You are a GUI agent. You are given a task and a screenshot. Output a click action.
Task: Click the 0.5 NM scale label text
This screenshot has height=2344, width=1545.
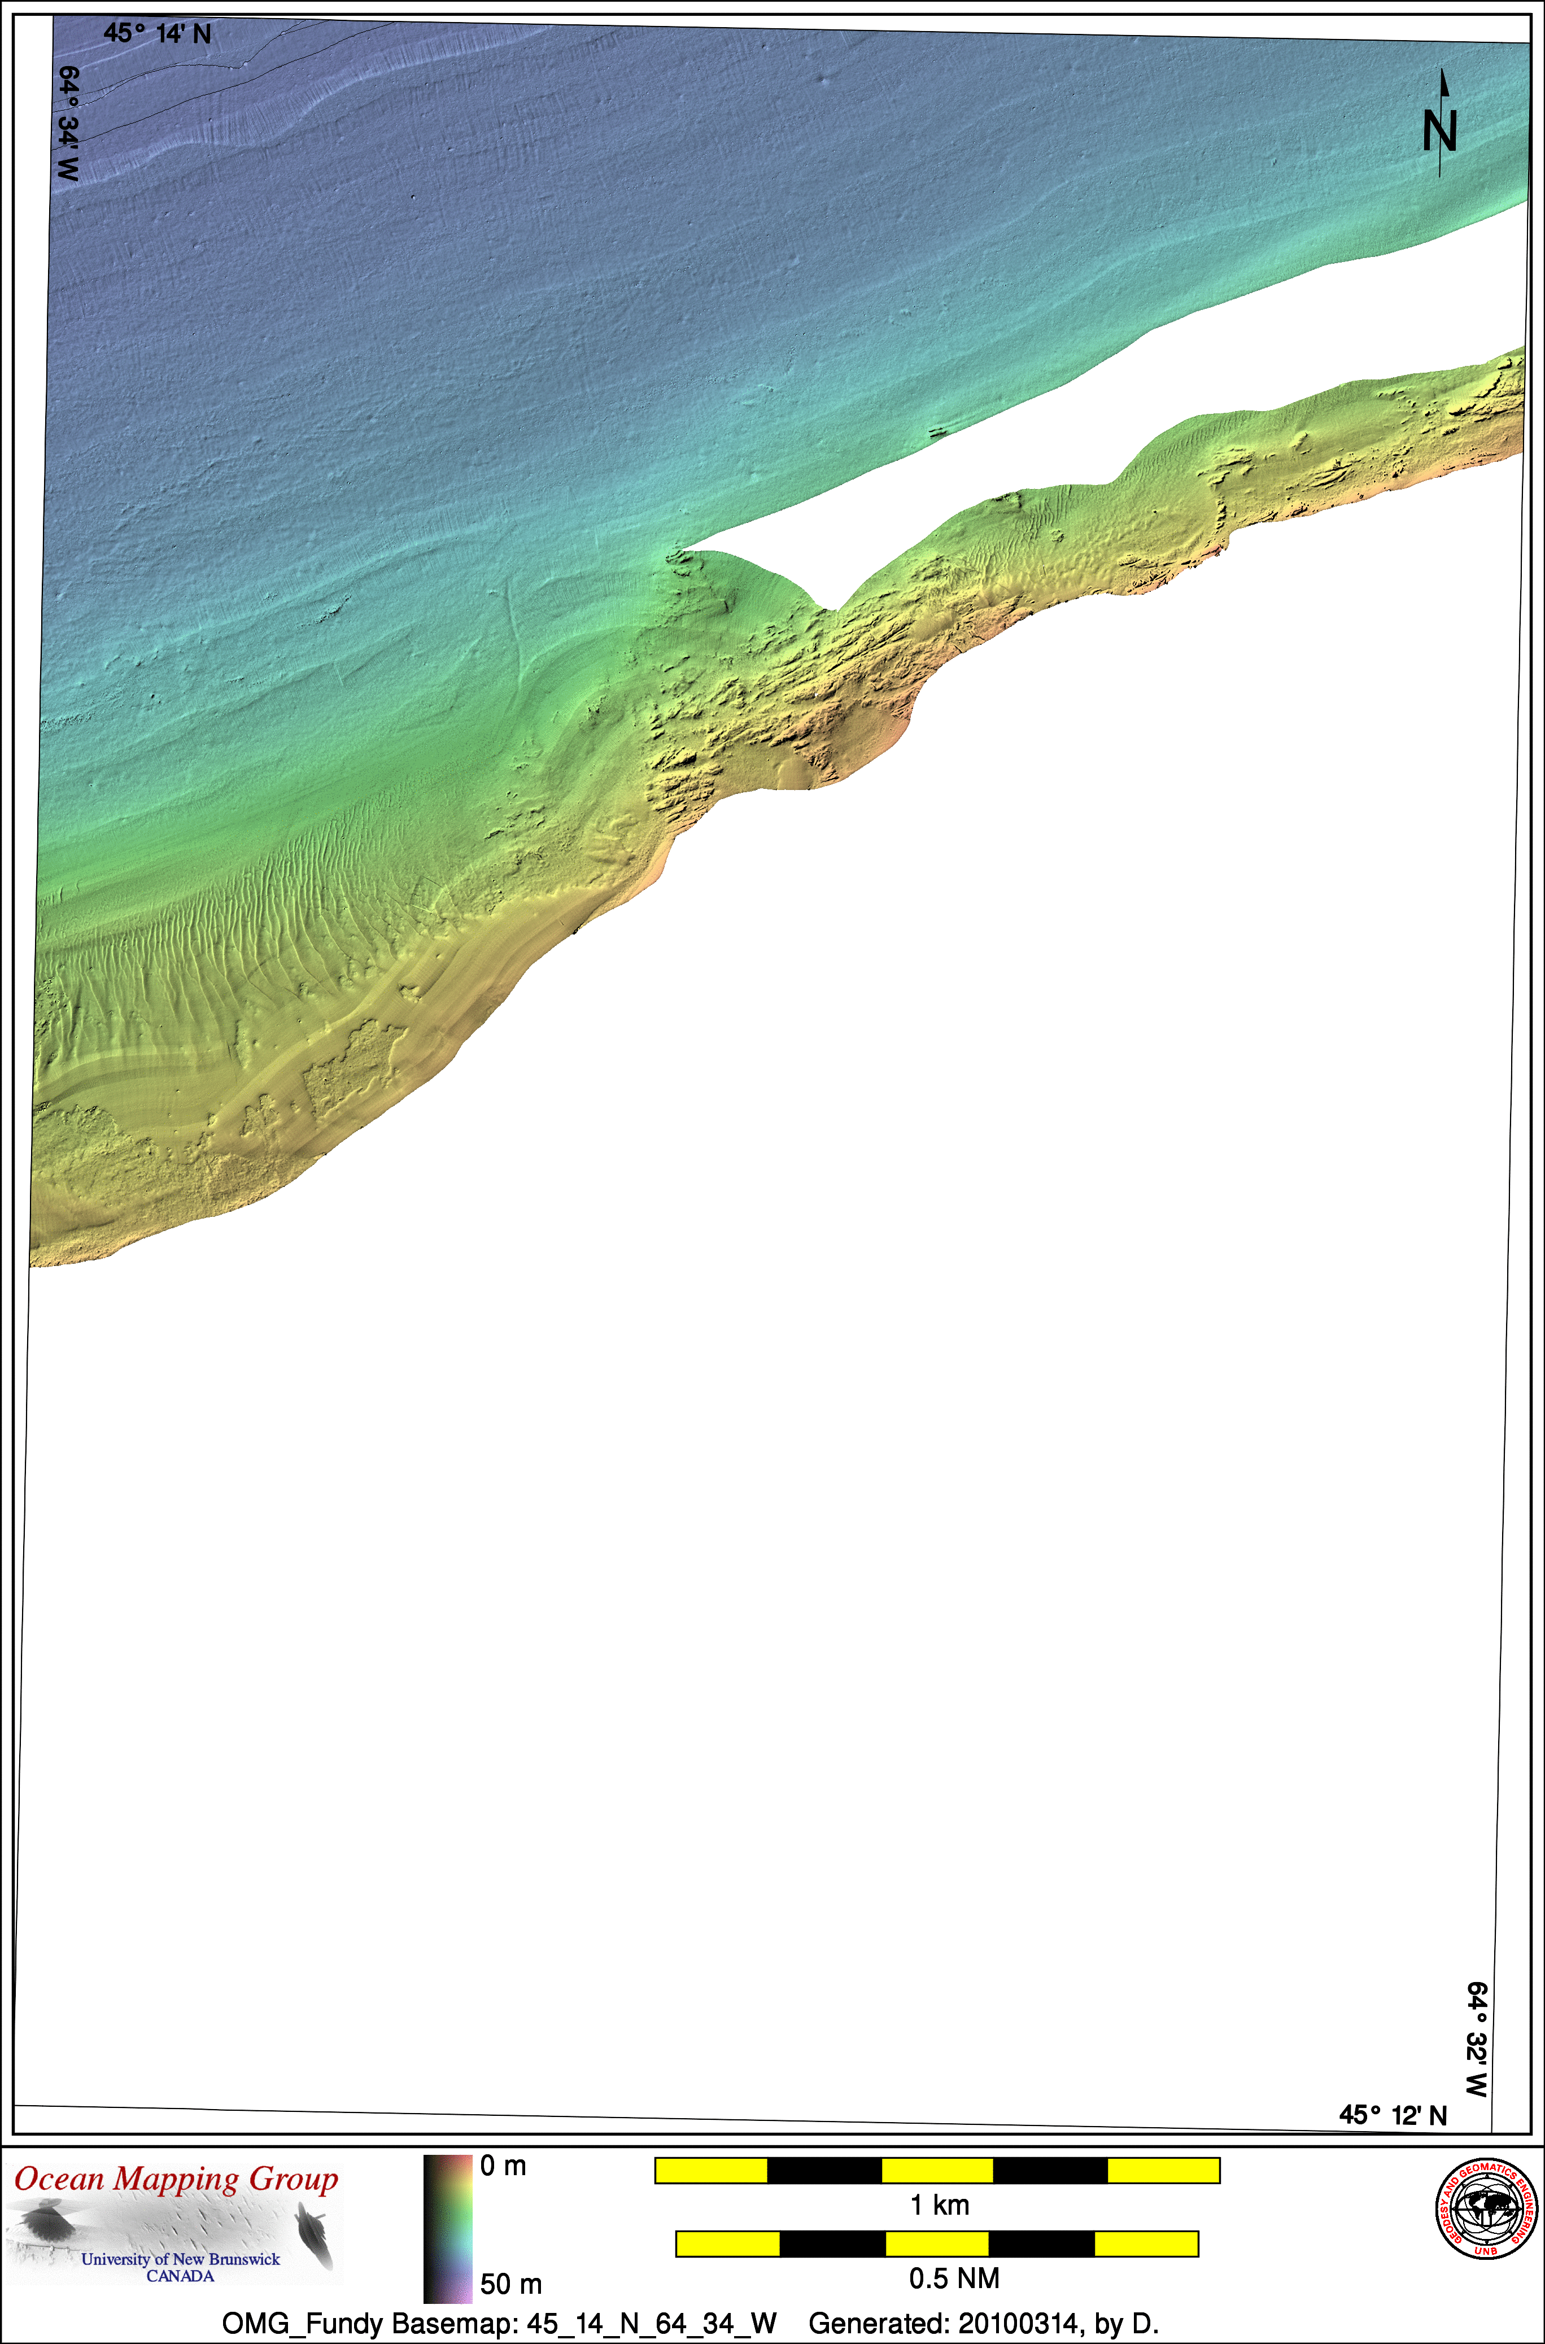click(x=954, y=2278)
